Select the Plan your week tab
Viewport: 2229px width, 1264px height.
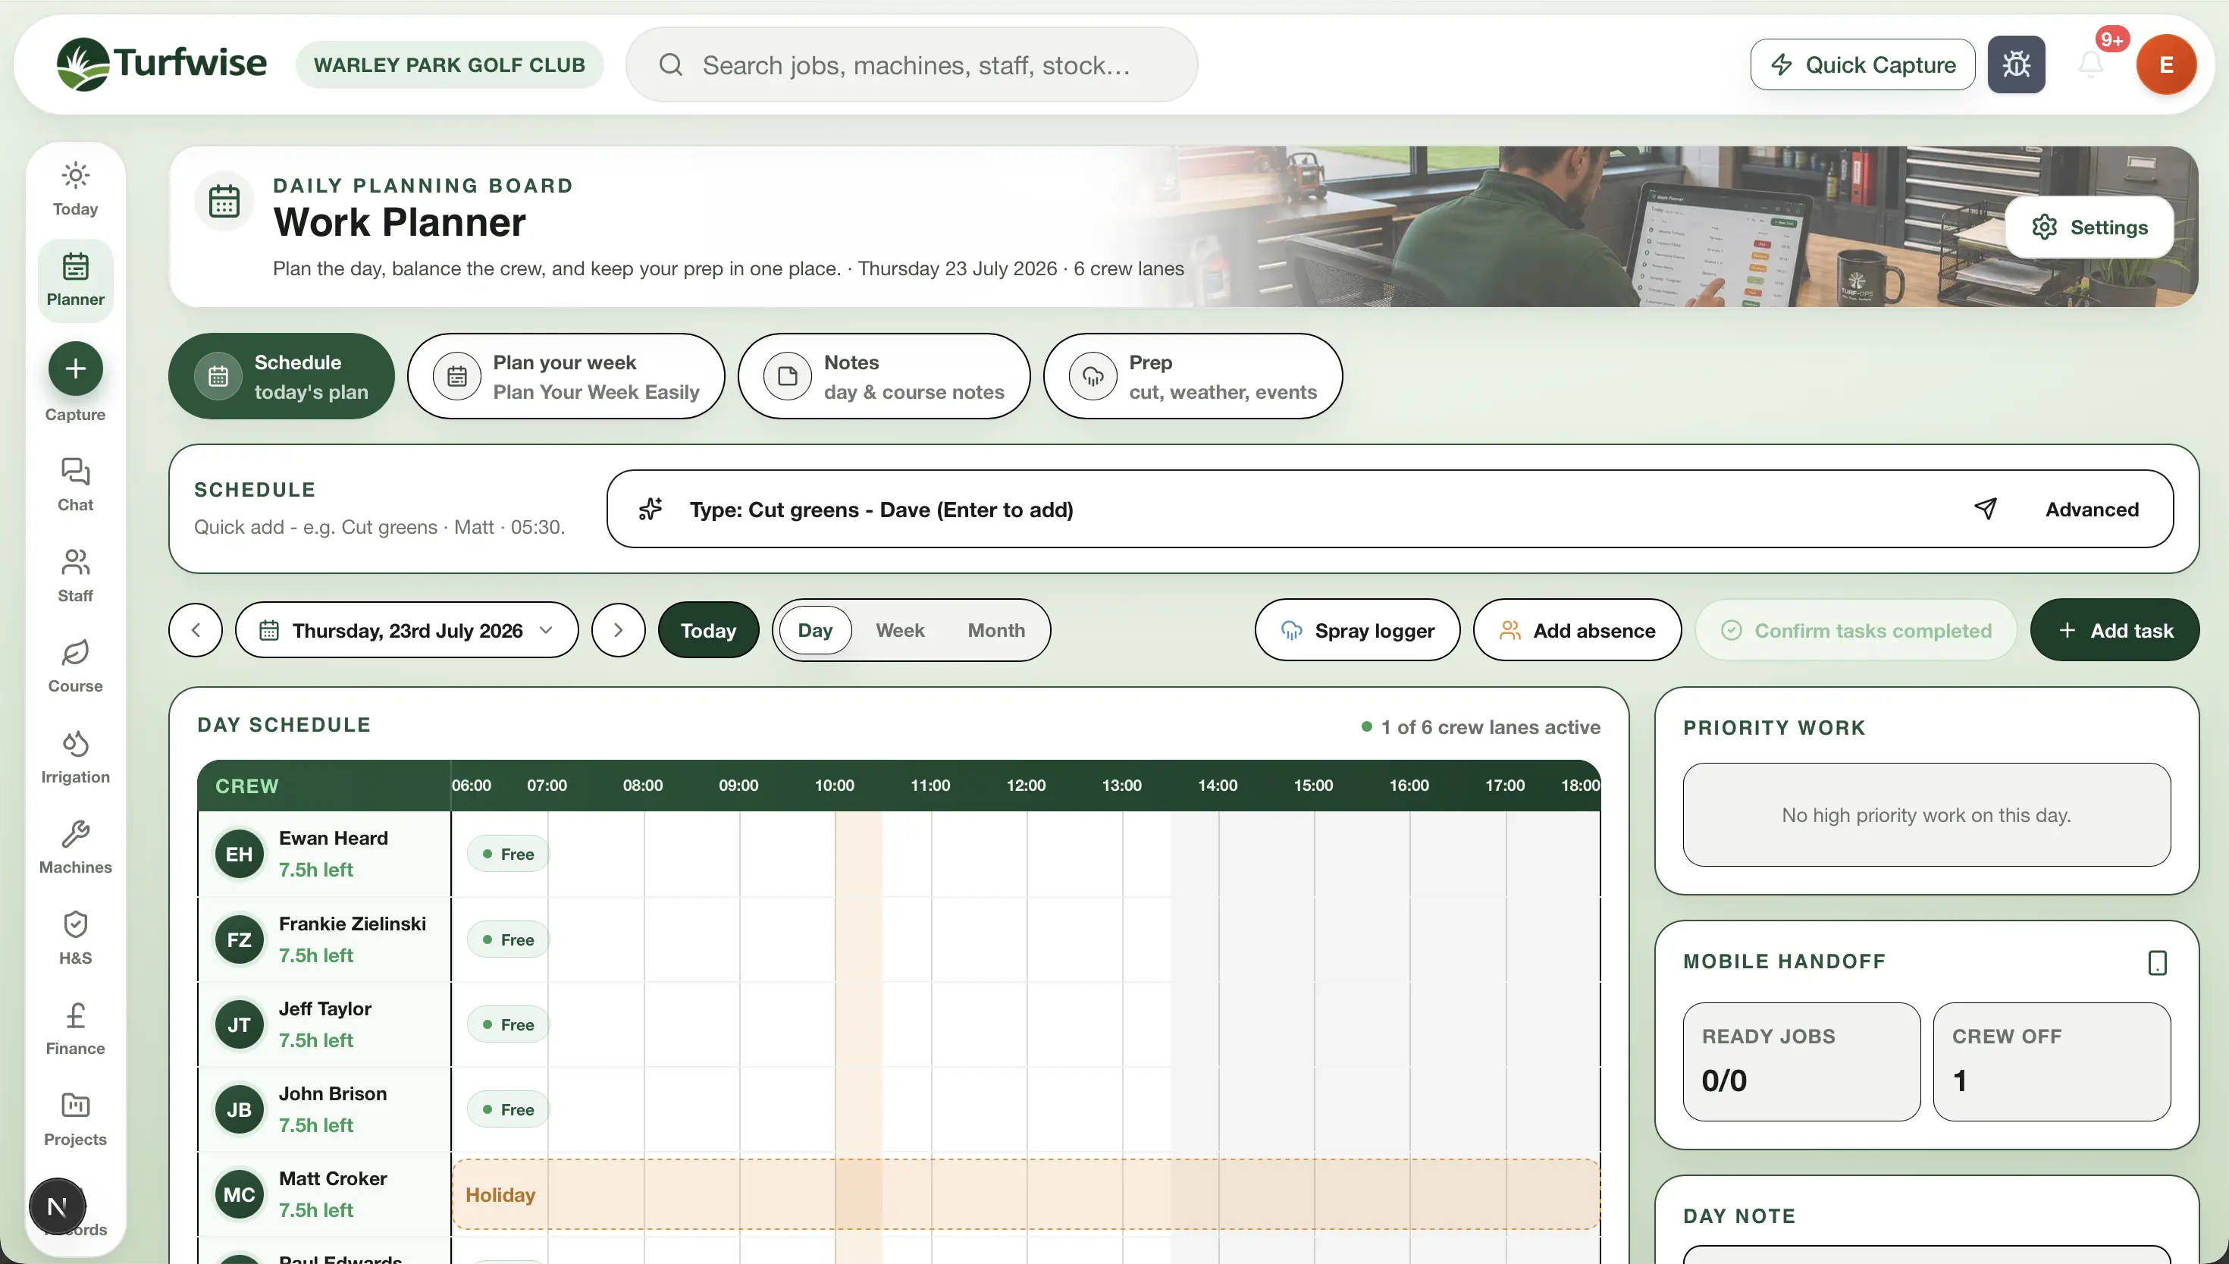[566, 376]
